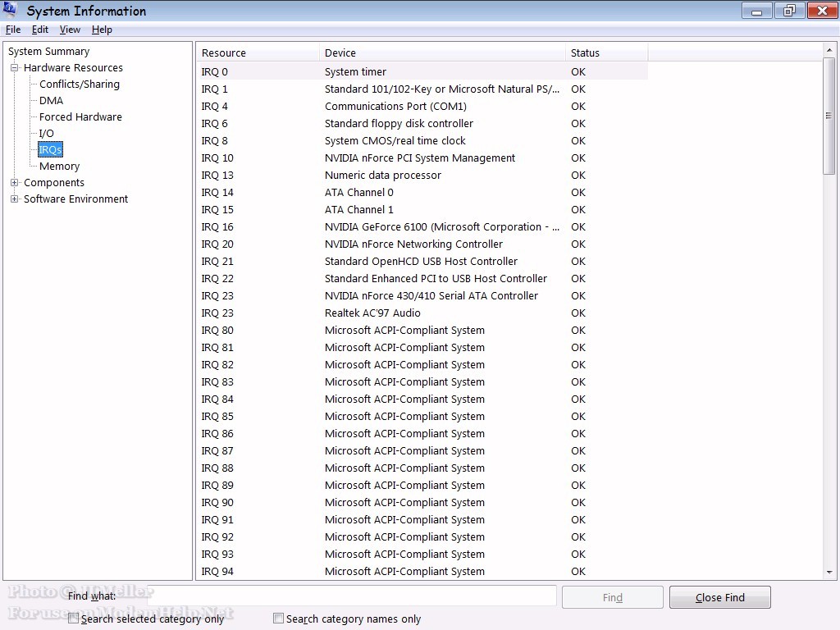Select Standard OpenHCD USB Host Controller row
Viewport: 840px width, 630px height.
coord(422,261)
